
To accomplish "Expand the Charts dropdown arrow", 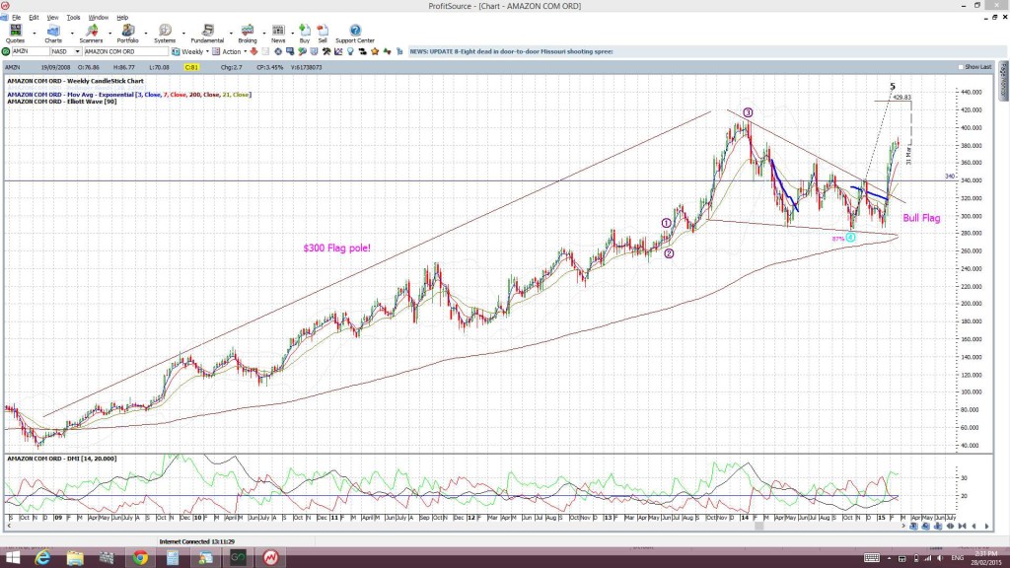I will coord(71,33).
